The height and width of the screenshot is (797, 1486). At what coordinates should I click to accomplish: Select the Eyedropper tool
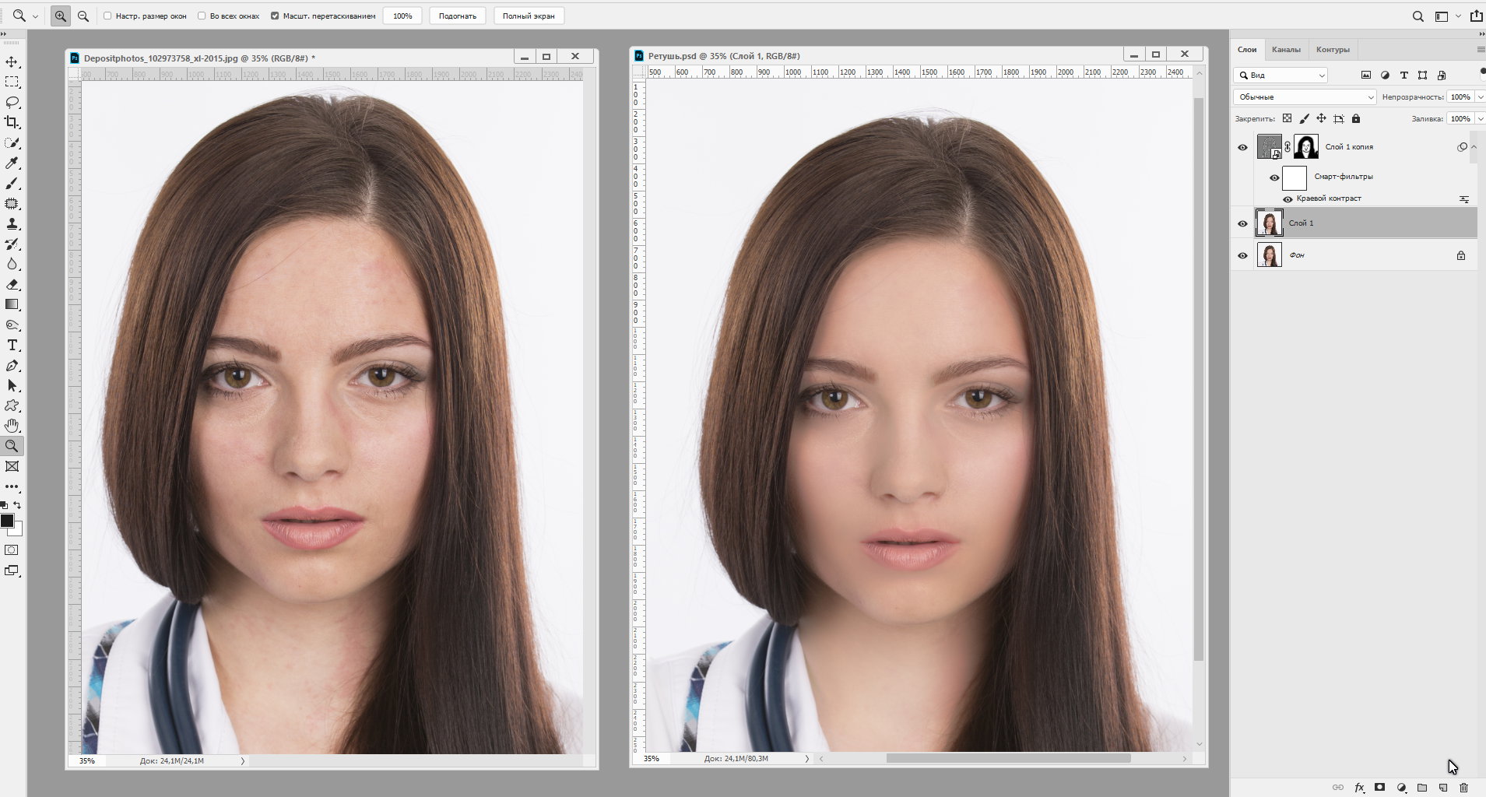(x=12, y=163)
